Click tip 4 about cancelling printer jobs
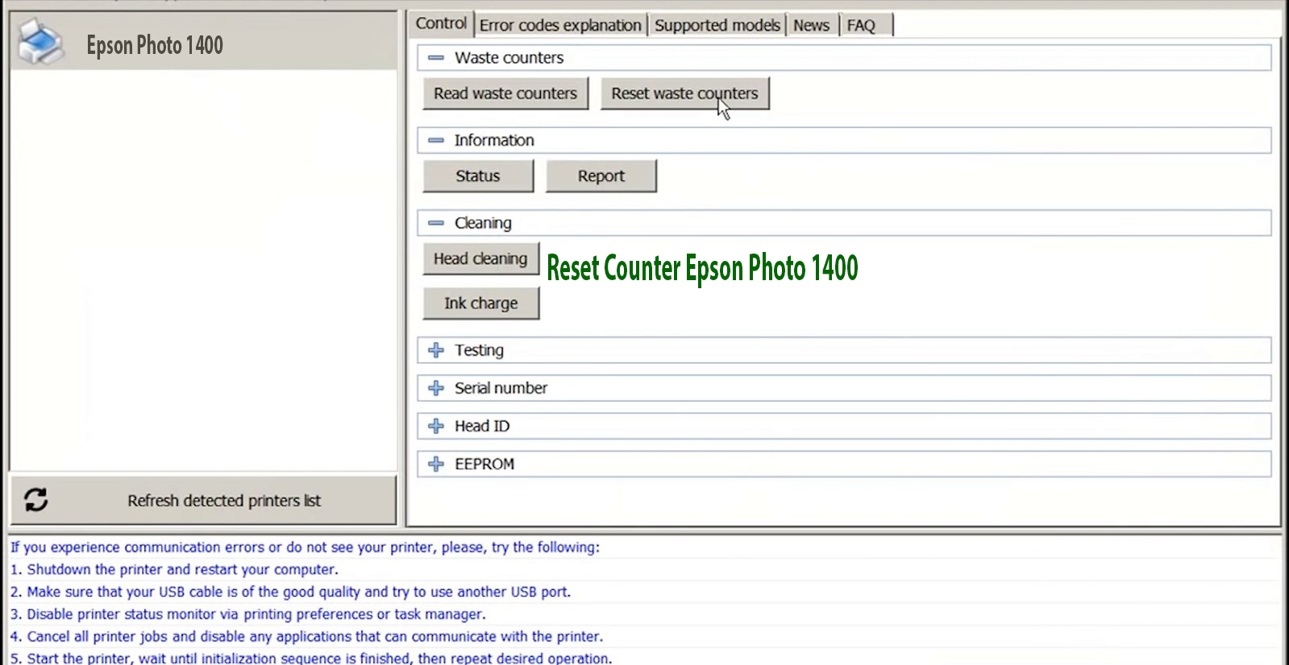The width and height of the screenshot is (1289, 665). click(x=306, y=636)
